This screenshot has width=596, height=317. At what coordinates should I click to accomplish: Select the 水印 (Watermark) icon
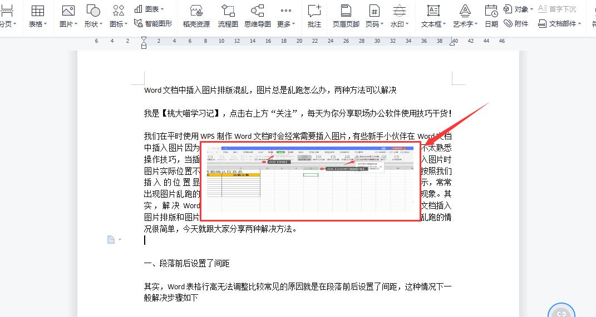(399, 11)
